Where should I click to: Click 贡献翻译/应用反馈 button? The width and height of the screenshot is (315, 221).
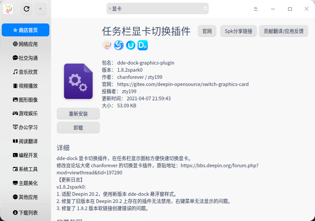click(283, 31)
